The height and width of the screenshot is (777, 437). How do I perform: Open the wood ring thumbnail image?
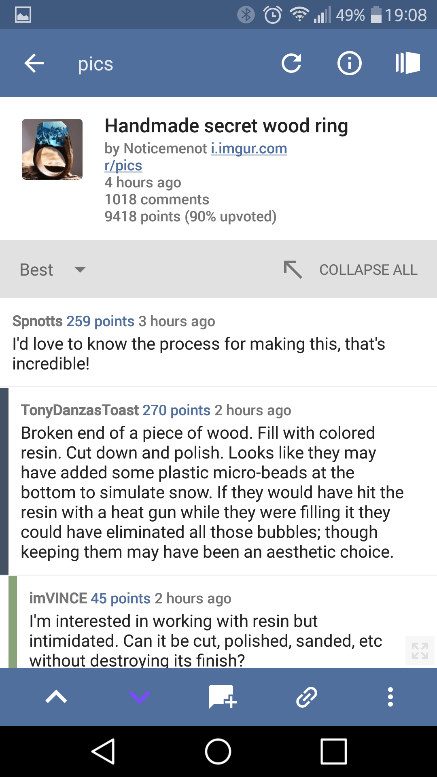coord(52,149)
